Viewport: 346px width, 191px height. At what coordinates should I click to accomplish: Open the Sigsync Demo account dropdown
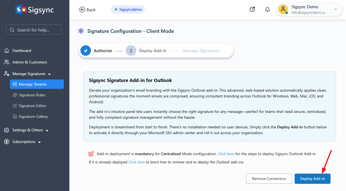(335, 9)
